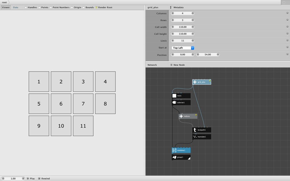Decrease the Cell height value
The image size is (290, 181).
click(x=173, y=34)
